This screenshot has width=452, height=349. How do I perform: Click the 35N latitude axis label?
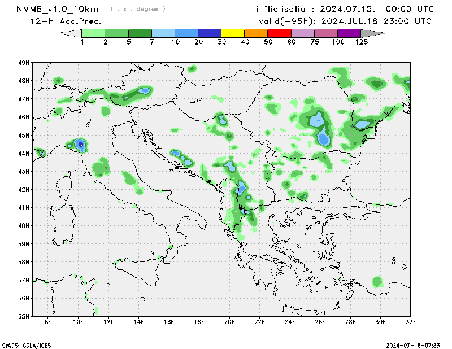[23, 316]
